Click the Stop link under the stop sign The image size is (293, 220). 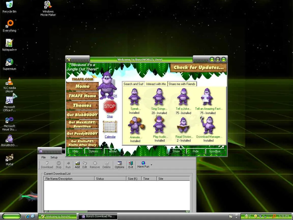tap(110, 116)
